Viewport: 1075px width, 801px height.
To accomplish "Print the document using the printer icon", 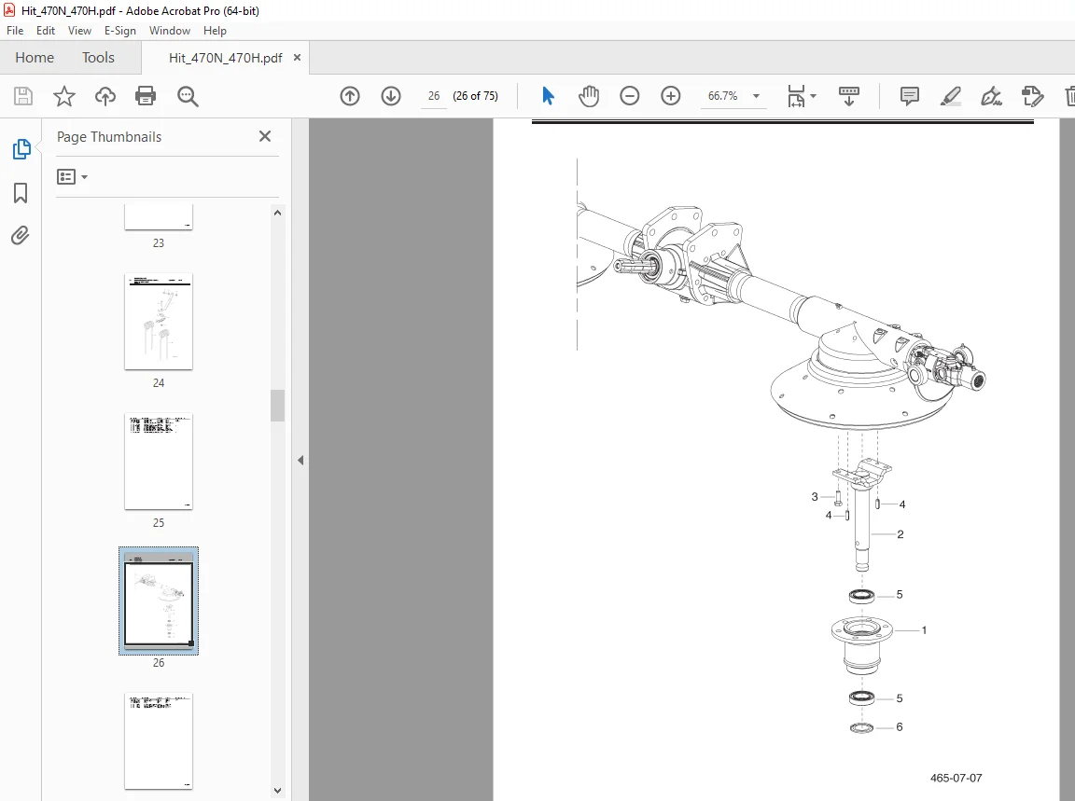I will (x=146, y=96).
